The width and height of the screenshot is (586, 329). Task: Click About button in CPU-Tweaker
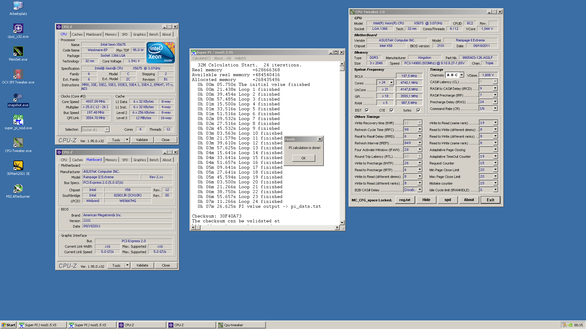tap(469, 200)
